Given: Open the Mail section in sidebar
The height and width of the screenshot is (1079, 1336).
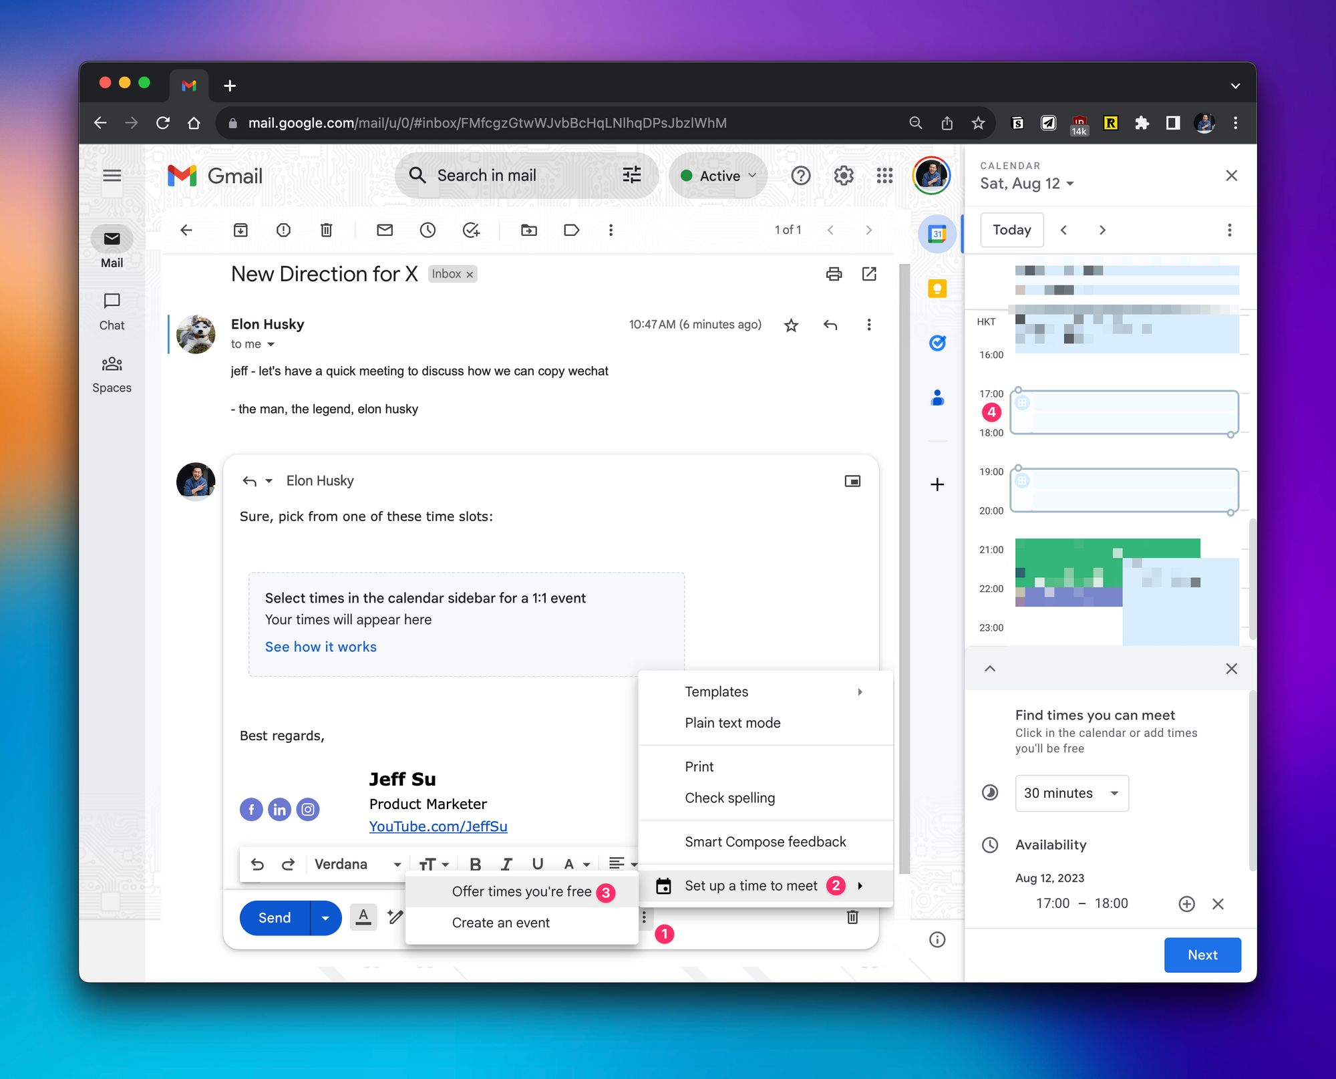Looking at the screenshot, I should pyautogui.click(x=112, y=247).
